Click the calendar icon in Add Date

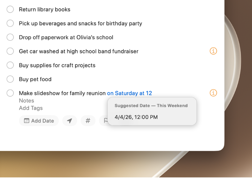27,121
